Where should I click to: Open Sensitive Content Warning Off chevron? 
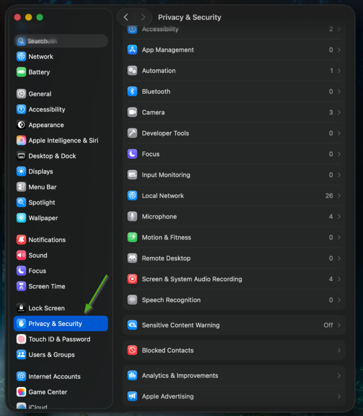click(339, 325)
